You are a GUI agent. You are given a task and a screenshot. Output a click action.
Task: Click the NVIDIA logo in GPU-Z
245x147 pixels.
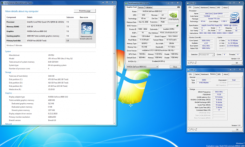[x=173, y=17]
